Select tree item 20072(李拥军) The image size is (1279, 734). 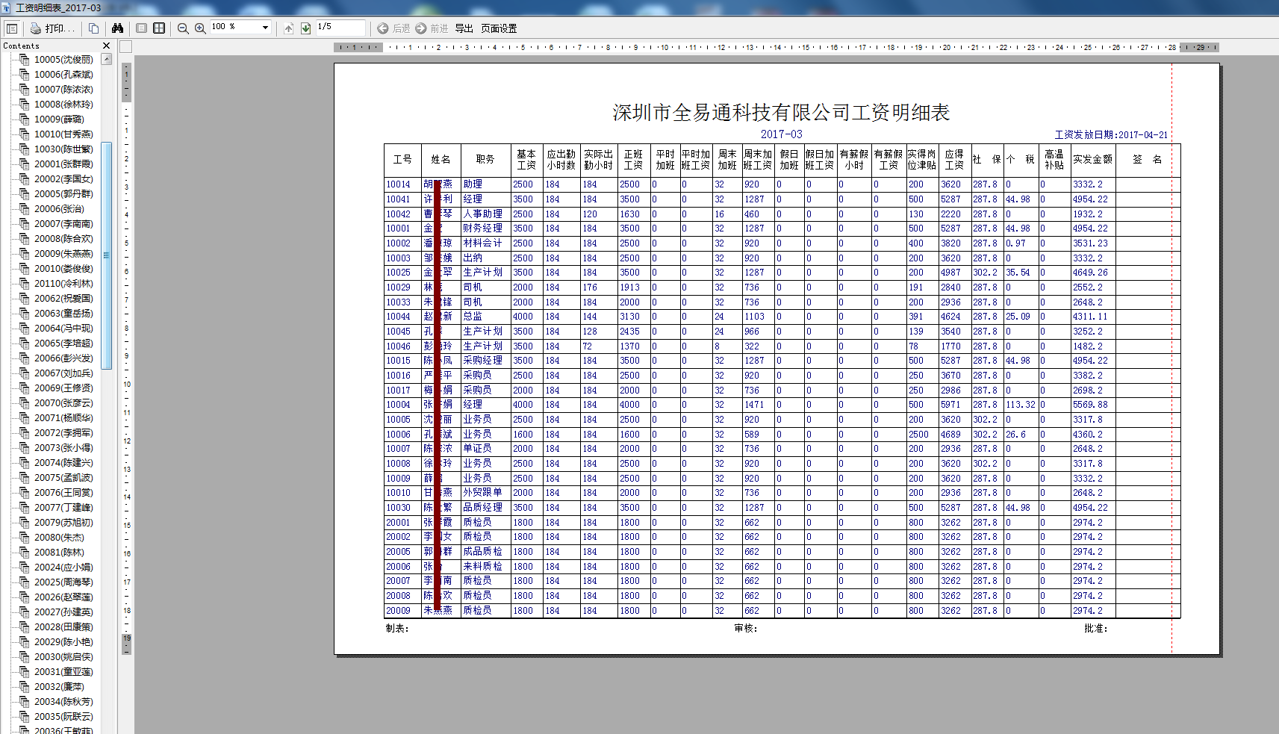point(63,433)
